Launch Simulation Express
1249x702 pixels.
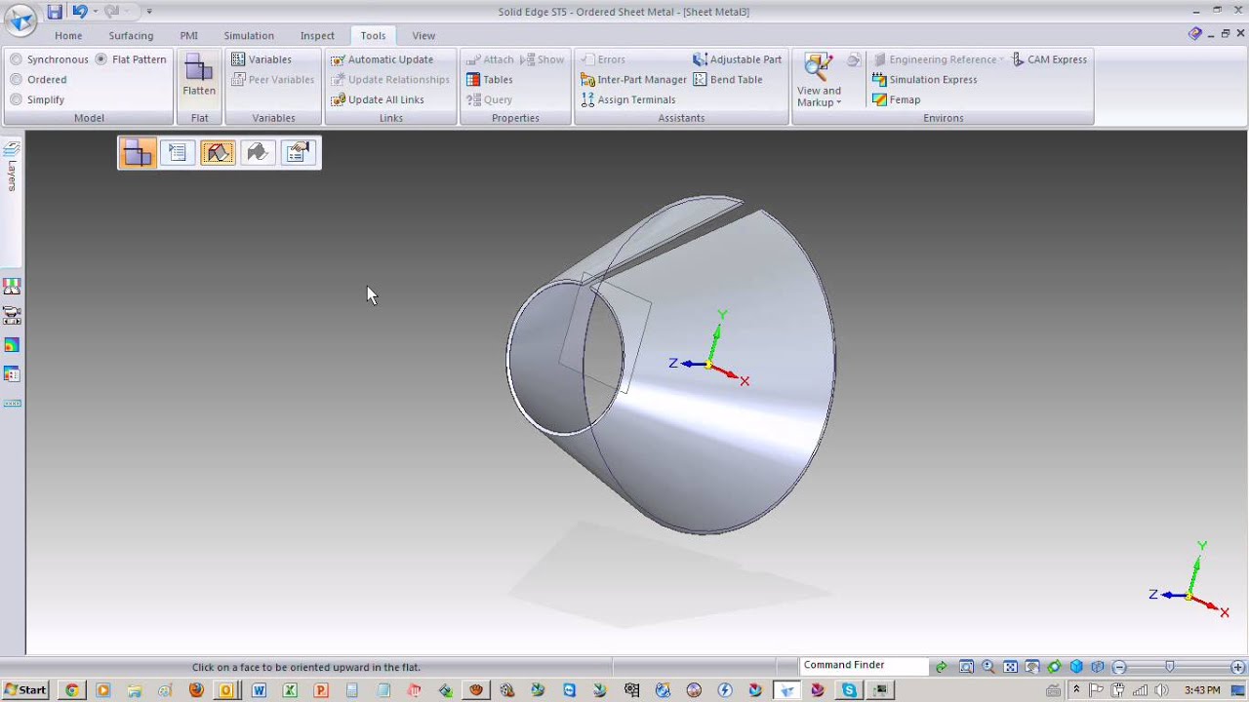(x=924, y=80)
